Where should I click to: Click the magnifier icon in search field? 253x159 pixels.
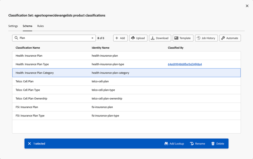[16, 38]
